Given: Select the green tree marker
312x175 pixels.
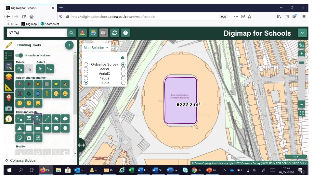Looking at the screenshot, I should (29, 93).
